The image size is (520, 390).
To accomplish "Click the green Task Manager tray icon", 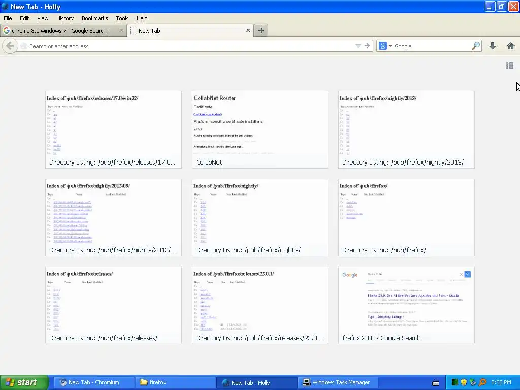I will point(455,382).
